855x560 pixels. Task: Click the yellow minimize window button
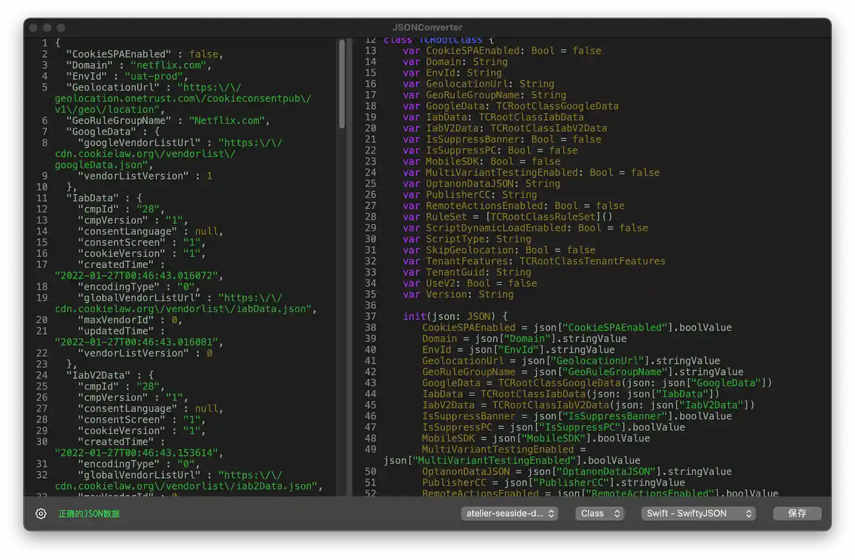pyautogui.click(x=47, y=27)
